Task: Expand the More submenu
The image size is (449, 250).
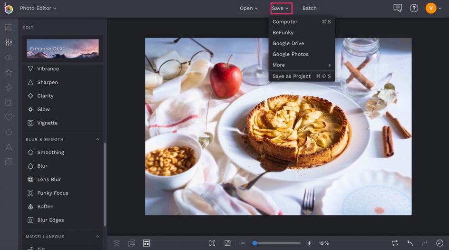Action: point(302,65)
